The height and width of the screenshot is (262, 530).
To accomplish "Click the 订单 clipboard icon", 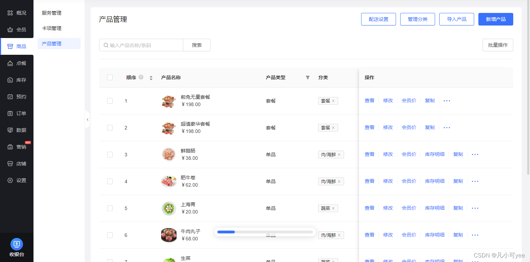I will coord(10,113).
